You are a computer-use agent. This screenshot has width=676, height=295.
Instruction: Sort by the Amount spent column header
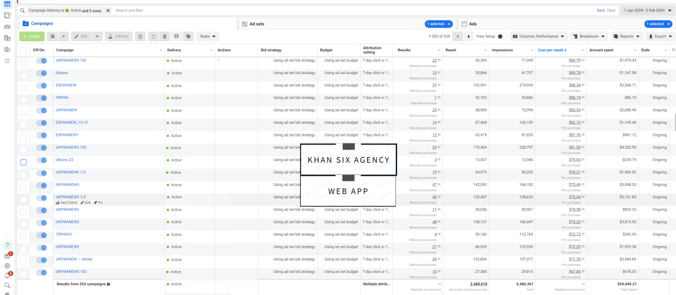(601, 50)
